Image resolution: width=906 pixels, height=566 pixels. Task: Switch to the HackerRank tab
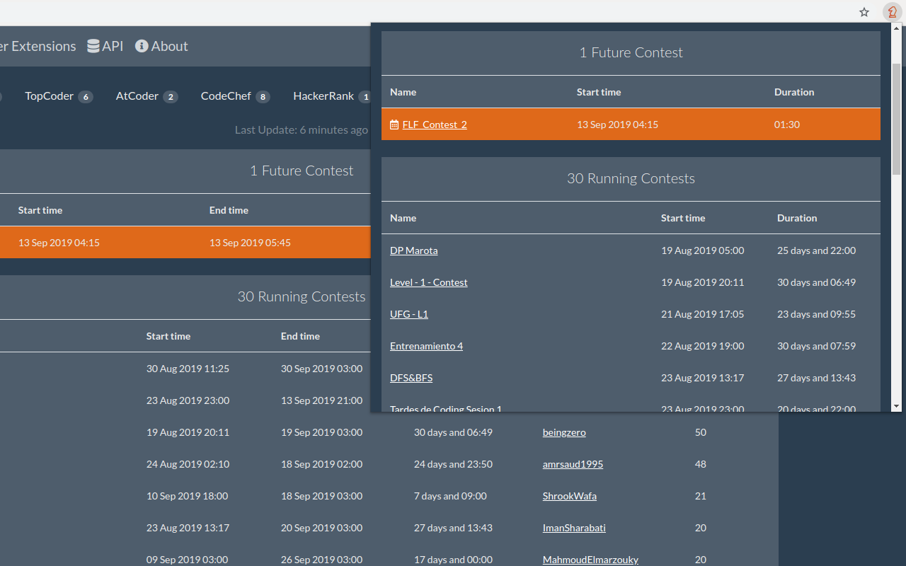tap(332, 96)
